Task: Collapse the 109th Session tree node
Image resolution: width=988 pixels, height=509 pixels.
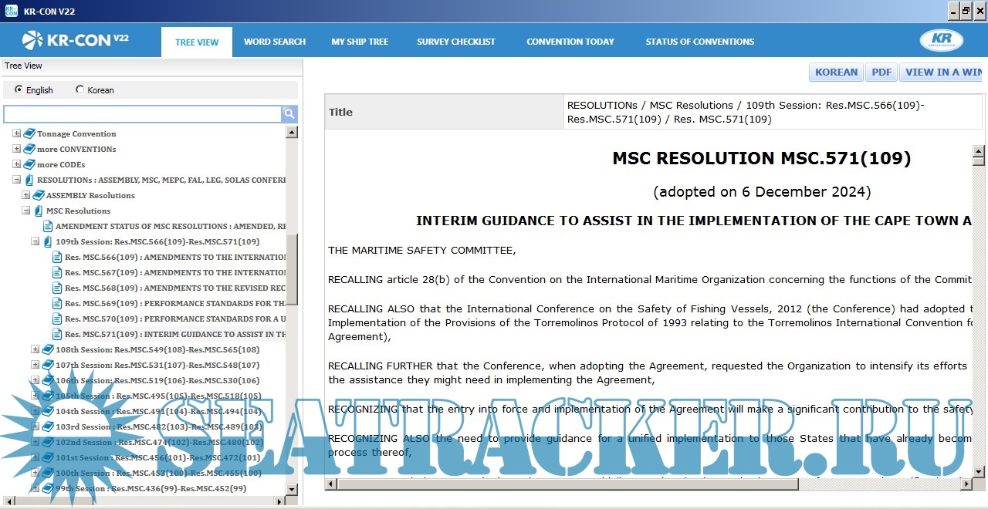Action: (36, 241)
